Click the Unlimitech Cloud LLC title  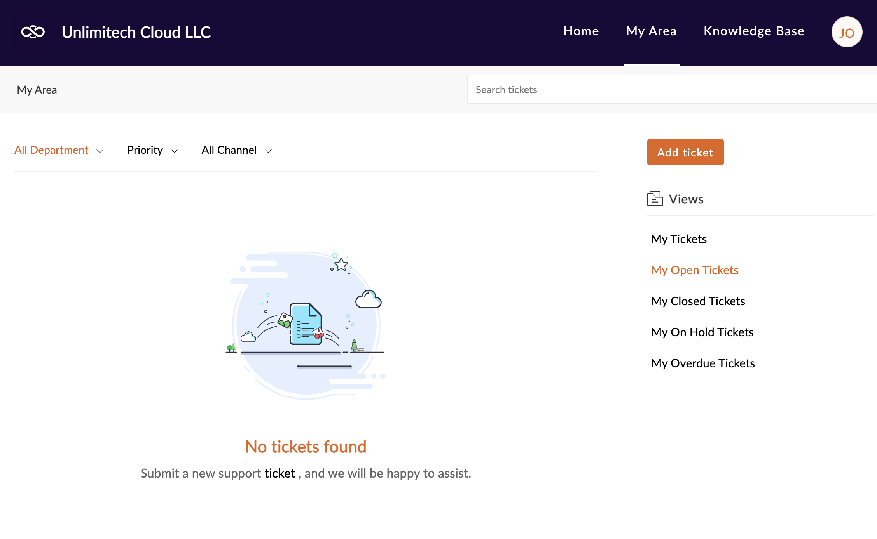tap(136, 32)
